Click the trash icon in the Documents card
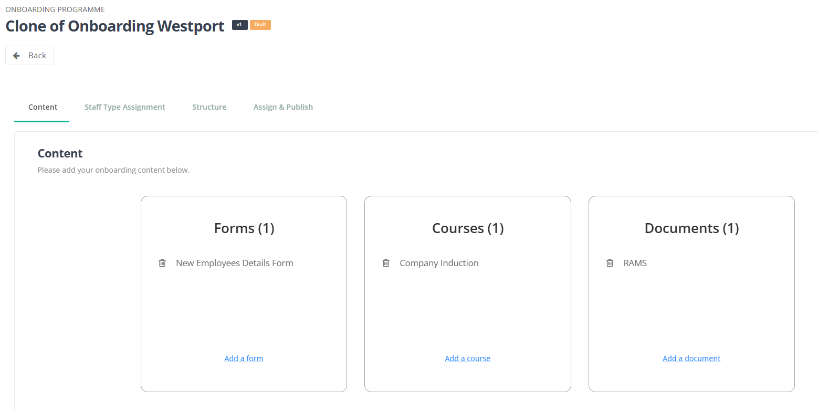Screen dimensions: 818x411 (609, 262)
